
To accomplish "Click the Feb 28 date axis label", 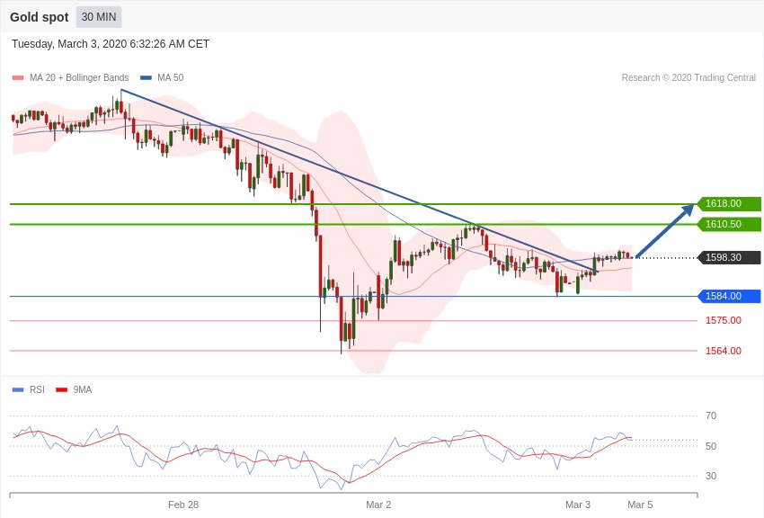I will click(183, 505).
